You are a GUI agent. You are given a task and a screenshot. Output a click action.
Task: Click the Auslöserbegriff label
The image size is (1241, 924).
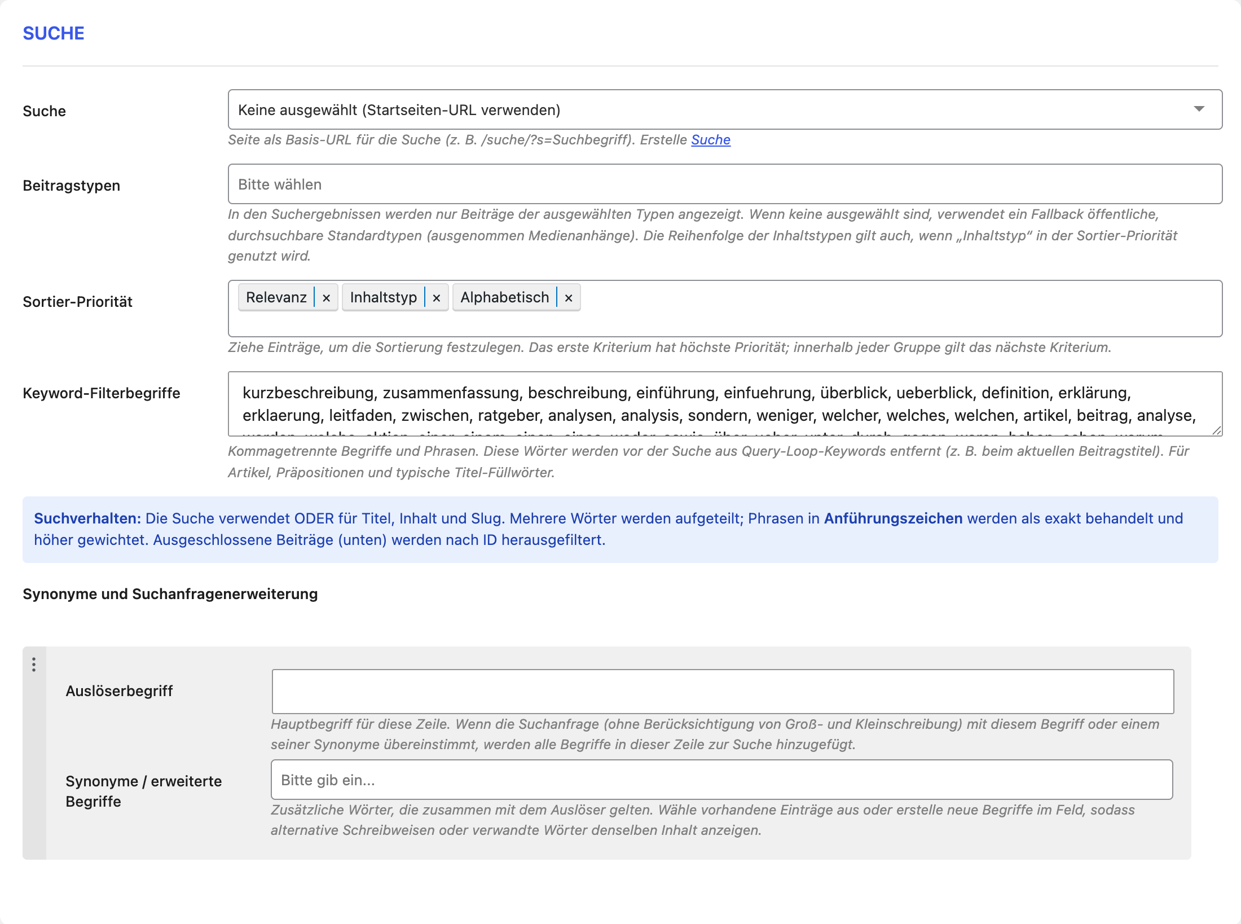point(119,691)
